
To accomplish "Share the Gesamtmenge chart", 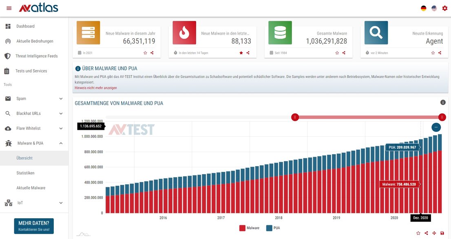I will (427, 233).
